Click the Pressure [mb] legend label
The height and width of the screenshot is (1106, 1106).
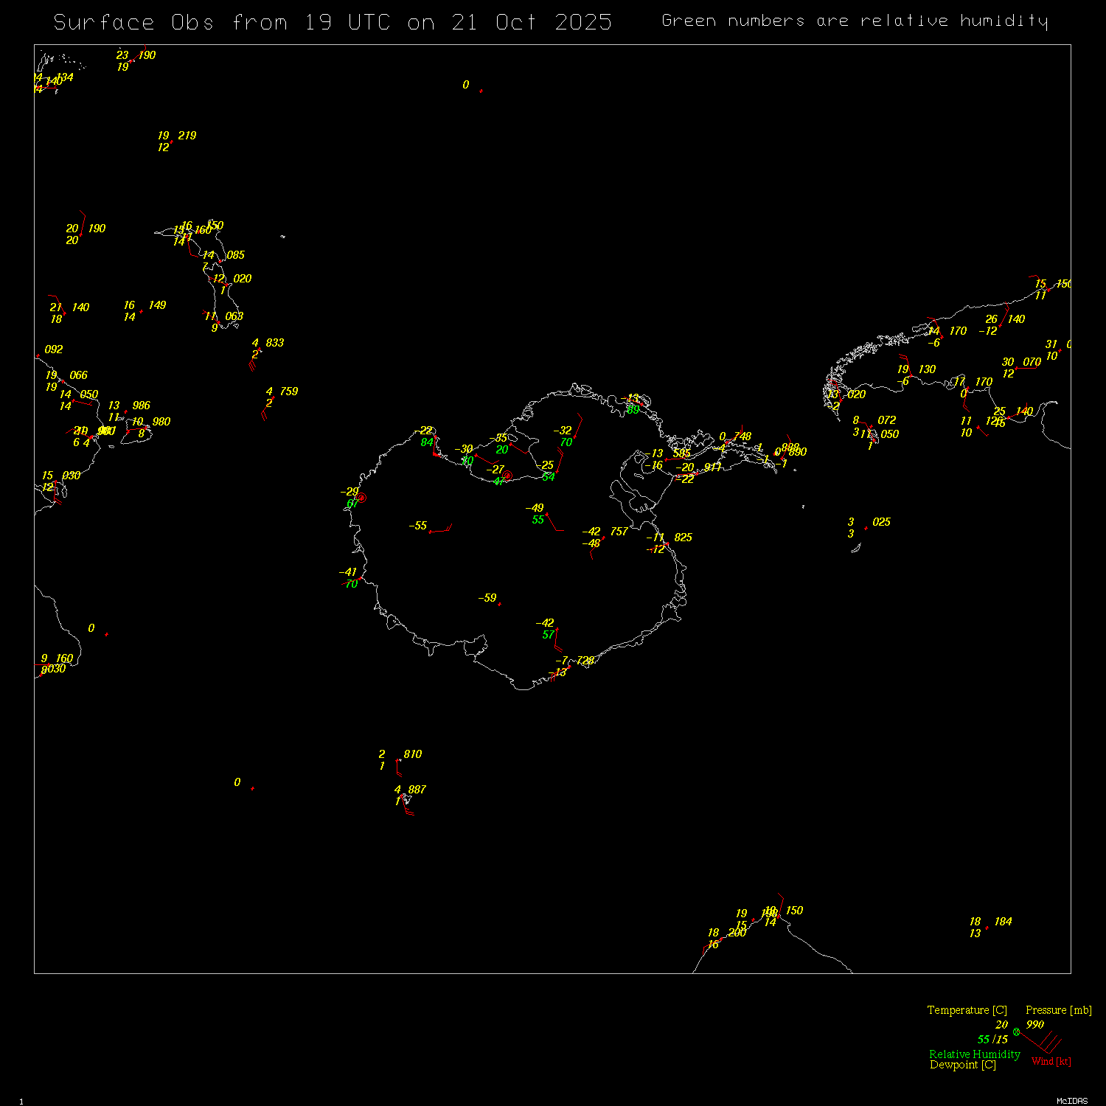(x=1058, y=1010)
